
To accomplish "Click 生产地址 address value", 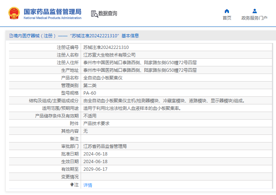I will pos(140,70).
